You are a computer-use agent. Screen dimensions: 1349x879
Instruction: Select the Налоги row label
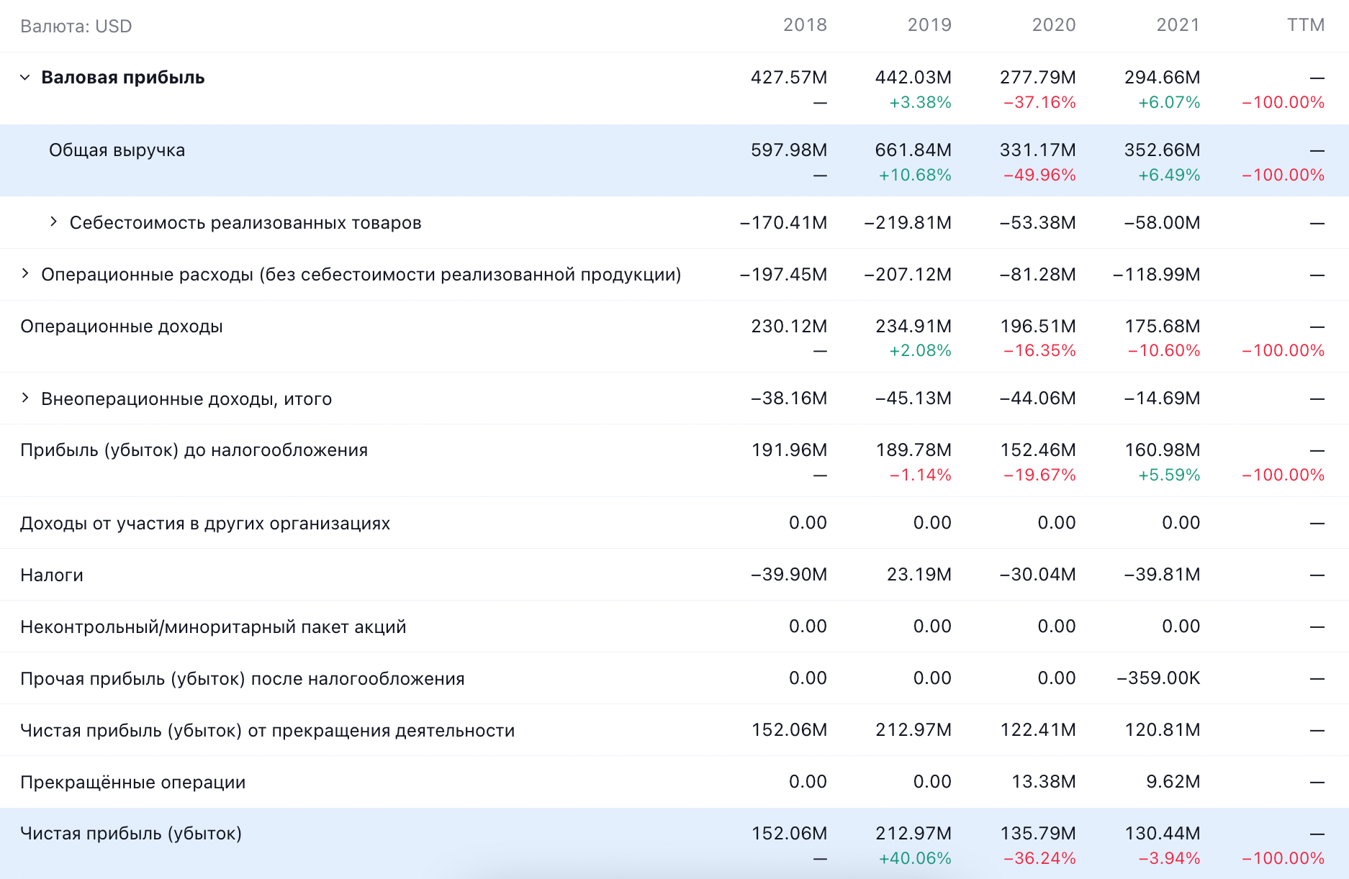52,575
